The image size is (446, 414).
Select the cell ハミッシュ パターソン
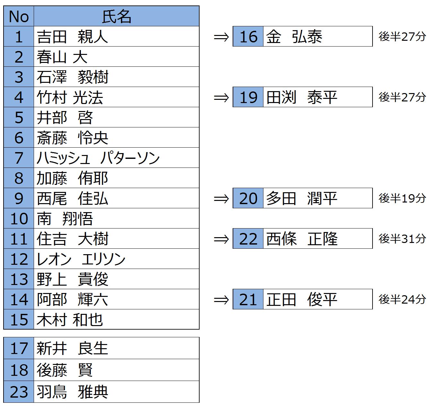[x=116, y=158]
